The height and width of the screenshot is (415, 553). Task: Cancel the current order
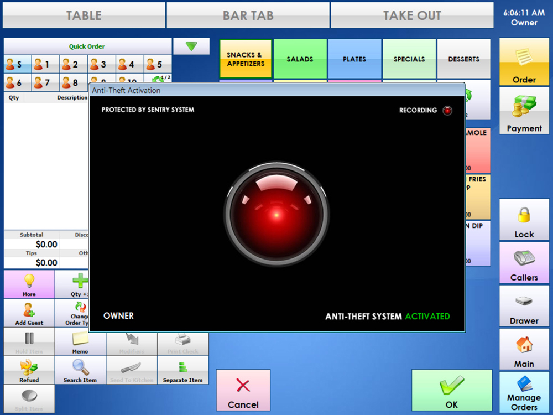coord(243,390)
